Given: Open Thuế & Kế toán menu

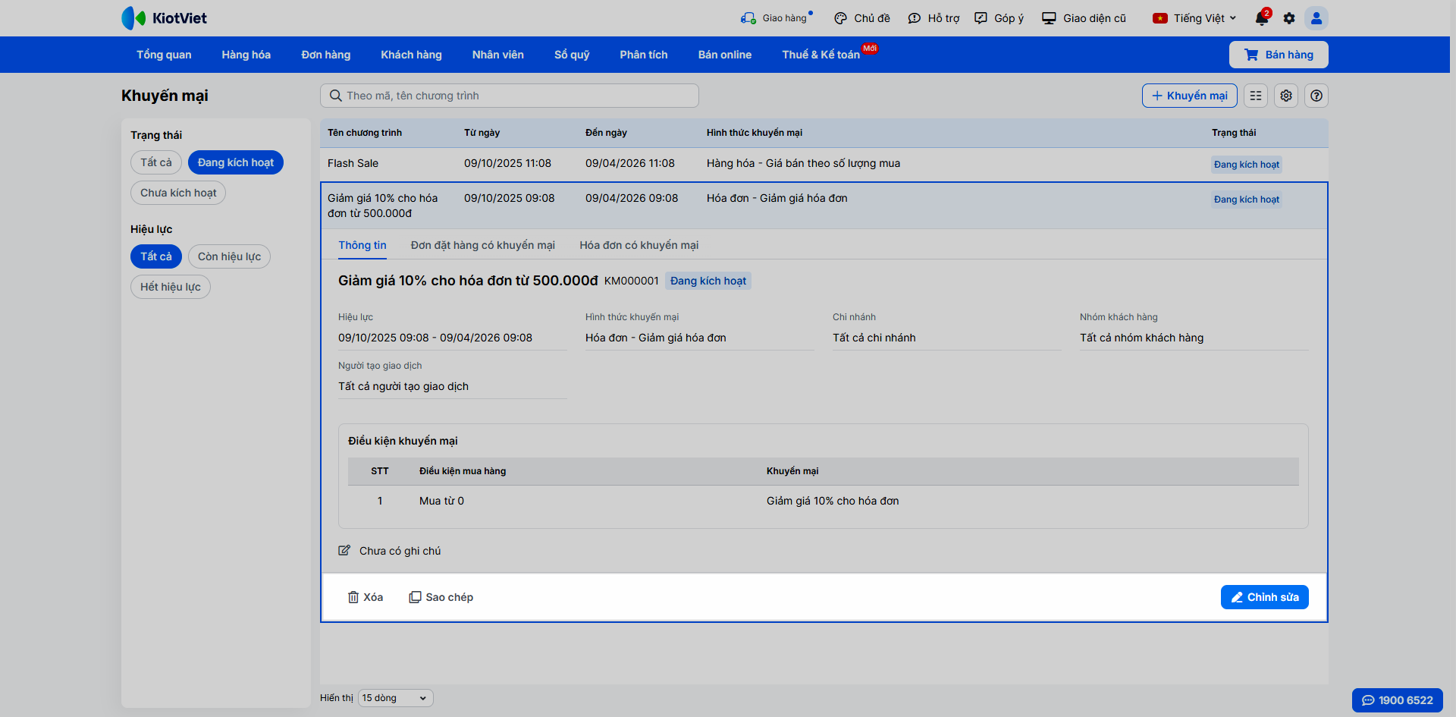Looking at the screenshot, I should (821, 55).
